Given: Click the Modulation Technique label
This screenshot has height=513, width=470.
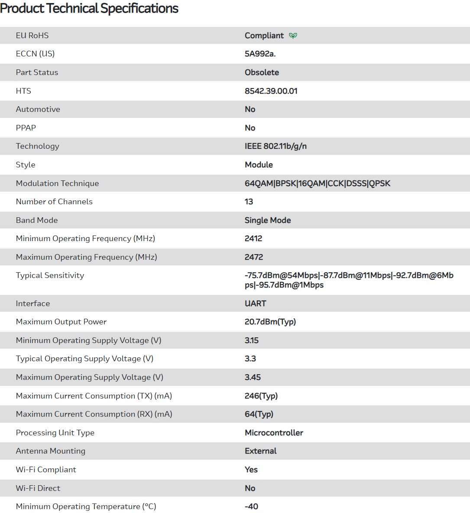Looking at the screenshot, I should point(57,183).
